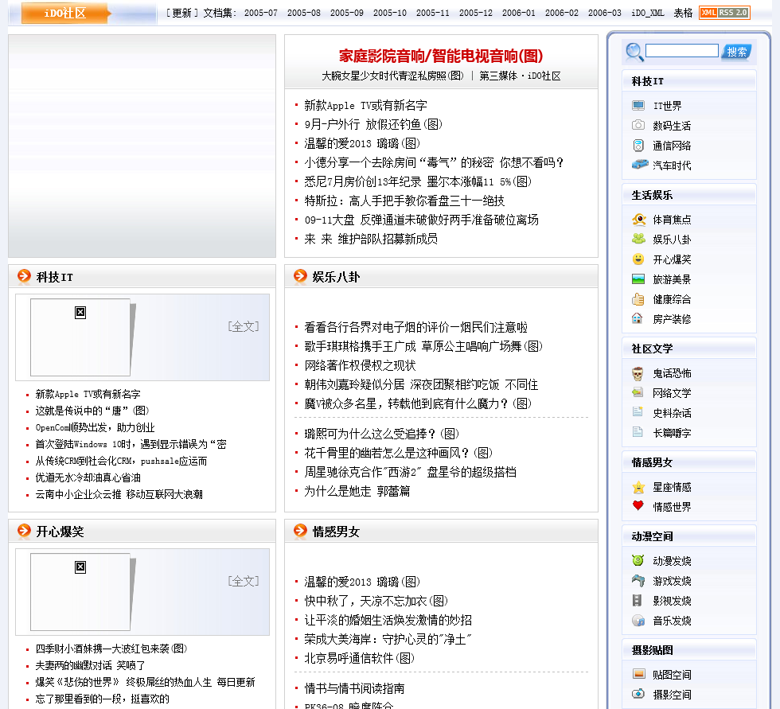Open the 2006-03 archive in top bar

(x=605, y=14)
